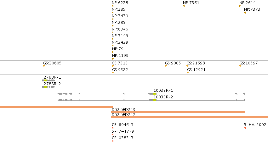Click the NP:1199 insertion triangle
268x143 pixels.
coord(113,59)
